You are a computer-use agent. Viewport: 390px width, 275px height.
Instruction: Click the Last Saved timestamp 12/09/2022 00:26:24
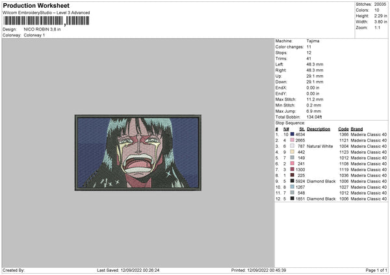click(140, 270)
